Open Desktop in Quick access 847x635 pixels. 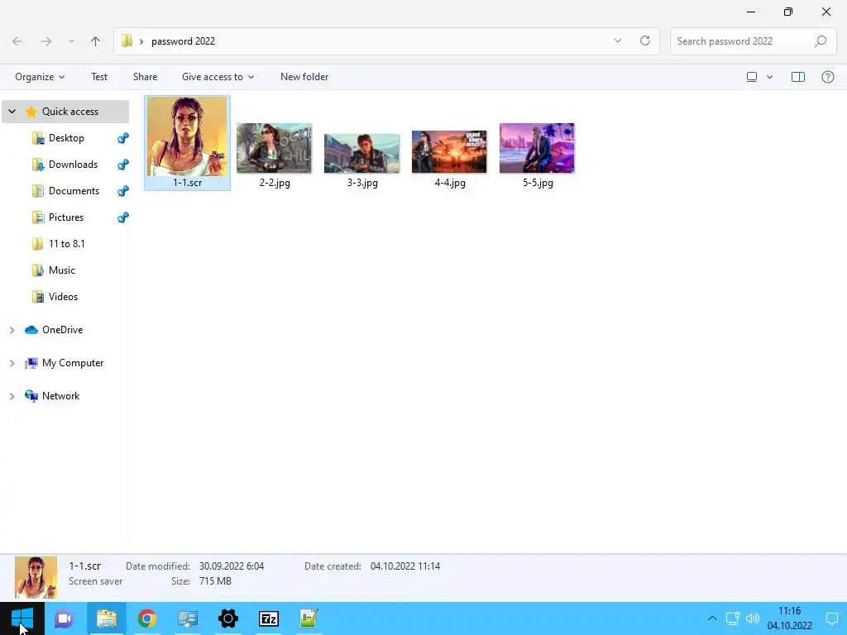click(66, 138)
